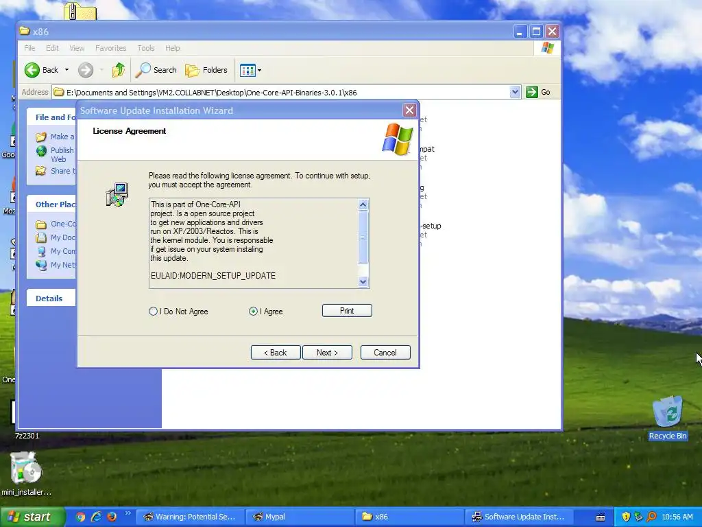Click the setup installer icon in the wizard

[117, 194]
